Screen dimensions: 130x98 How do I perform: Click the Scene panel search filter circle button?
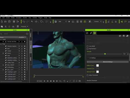(27, 34)
